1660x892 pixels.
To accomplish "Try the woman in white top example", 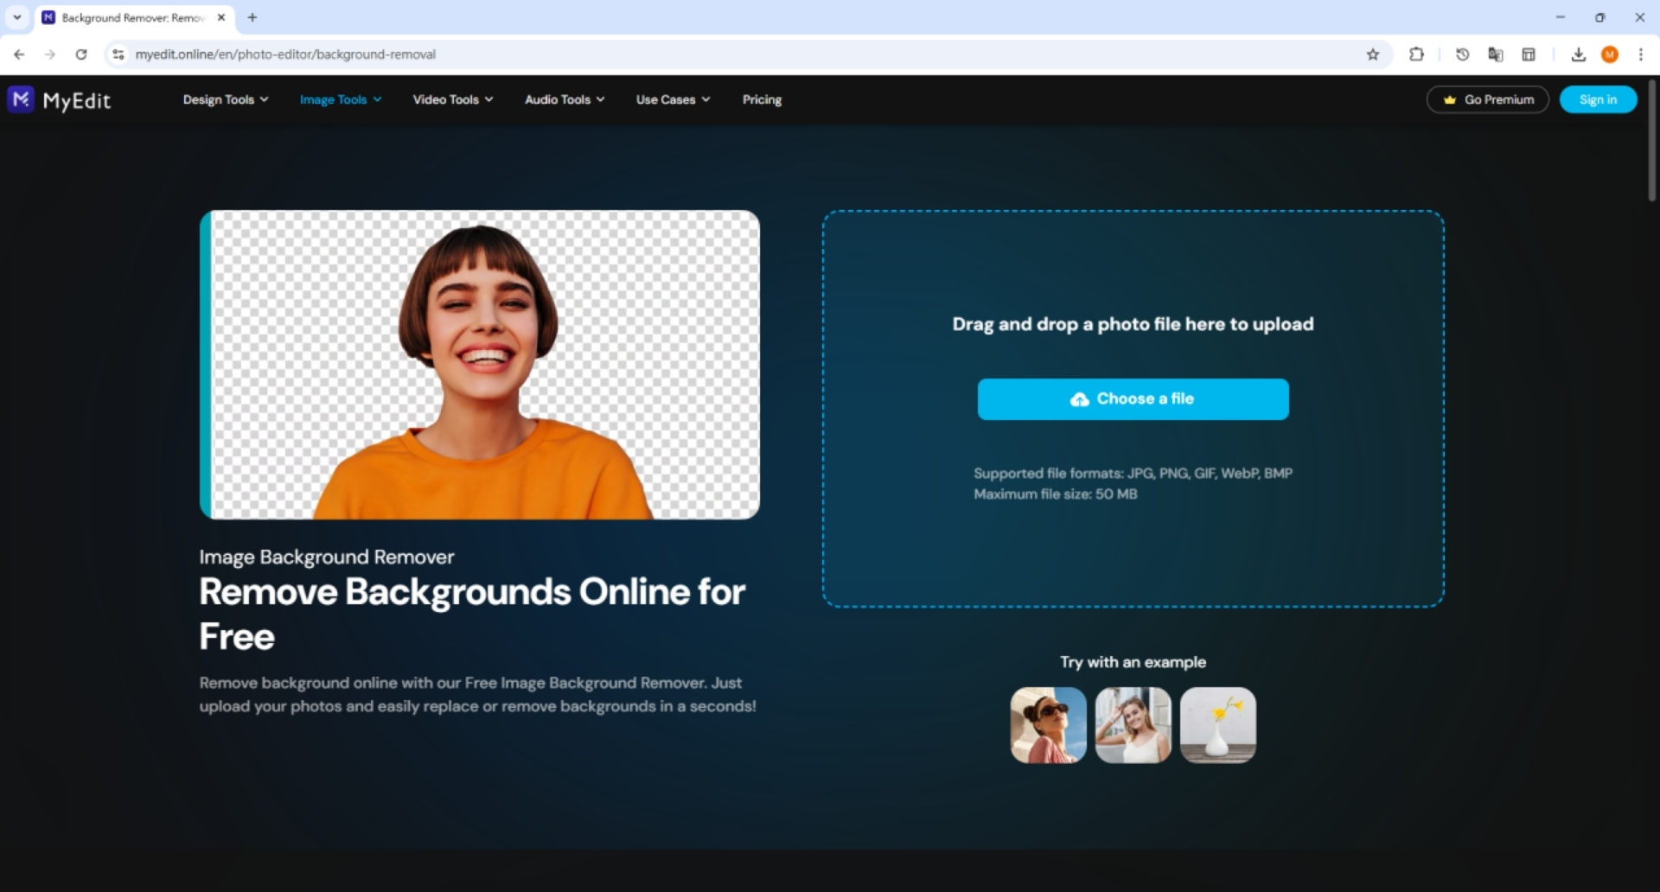I will (1133, 725).
